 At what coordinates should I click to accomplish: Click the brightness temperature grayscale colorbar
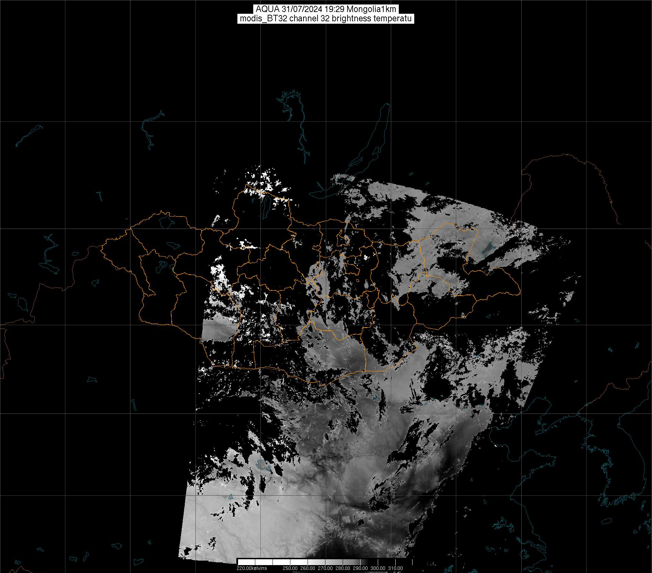(x=325, y=562)
